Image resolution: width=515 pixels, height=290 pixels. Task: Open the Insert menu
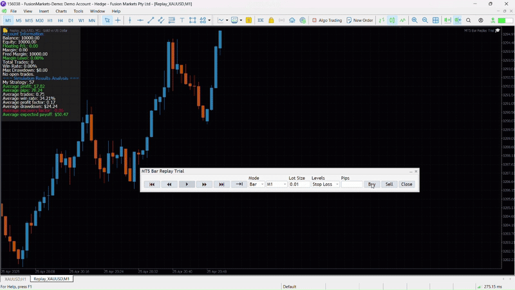point(44,11)
